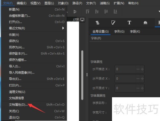This screenshot has height=121, width=160.
Task: Decrease 水平推进 X with minus button
Action: click(138, 69)
